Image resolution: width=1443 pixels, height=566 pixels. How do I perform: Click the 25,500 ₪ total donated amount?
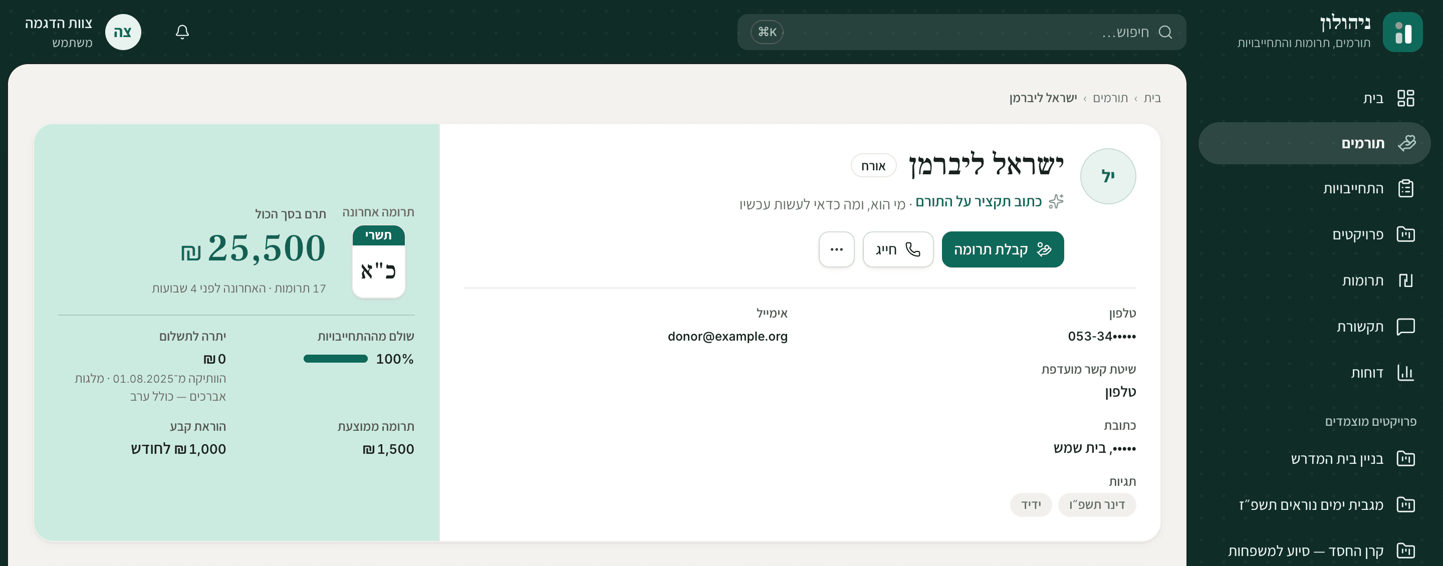coord(253,248)
